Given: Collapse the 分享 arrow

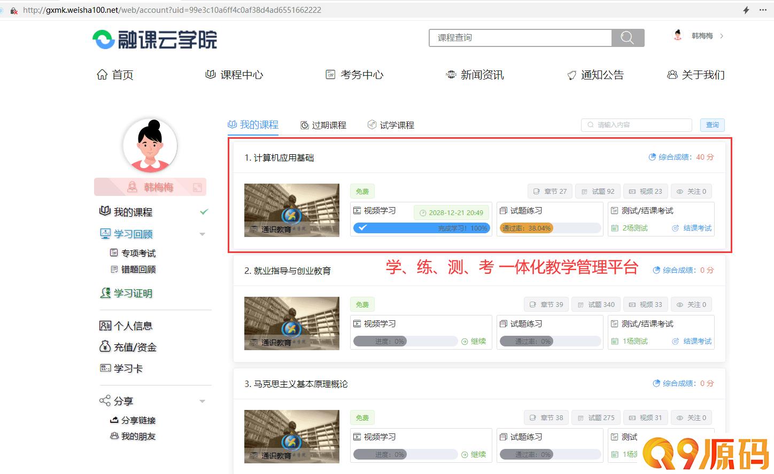Looking at the screenshot, I should (x=202, y=401).
